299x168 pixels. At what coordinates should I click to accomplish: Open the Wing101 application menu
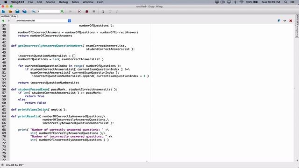point(18,2)
